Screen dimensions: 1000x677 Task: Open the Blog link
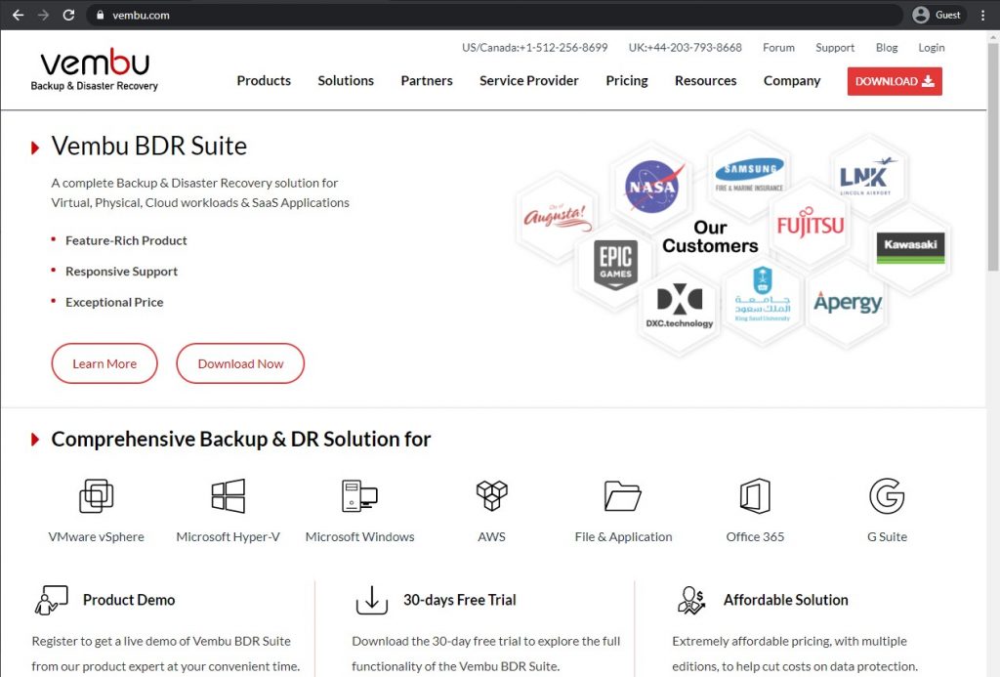[887, 47]
